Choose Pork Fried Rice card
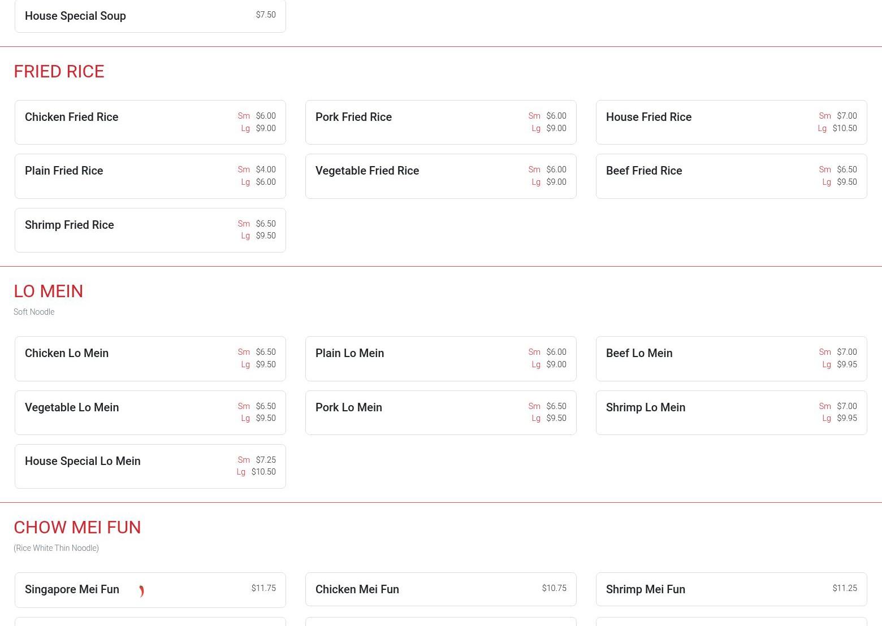This screenshot has height=626, width=882. pos(440,122)
